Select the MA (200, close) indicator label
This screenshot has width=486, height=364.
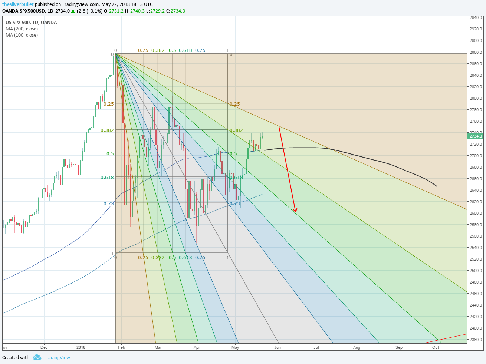point(22,29)
